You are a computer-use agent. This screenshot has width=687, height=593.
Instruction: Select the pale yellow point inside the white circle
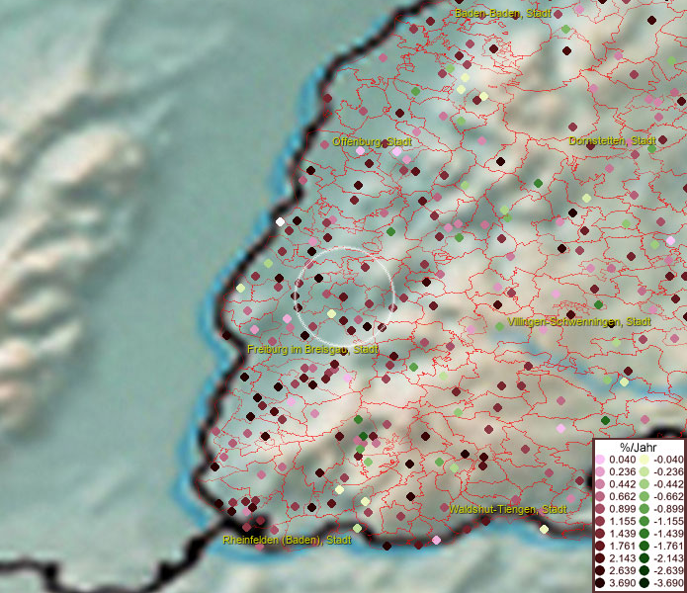tap(332, 313)
